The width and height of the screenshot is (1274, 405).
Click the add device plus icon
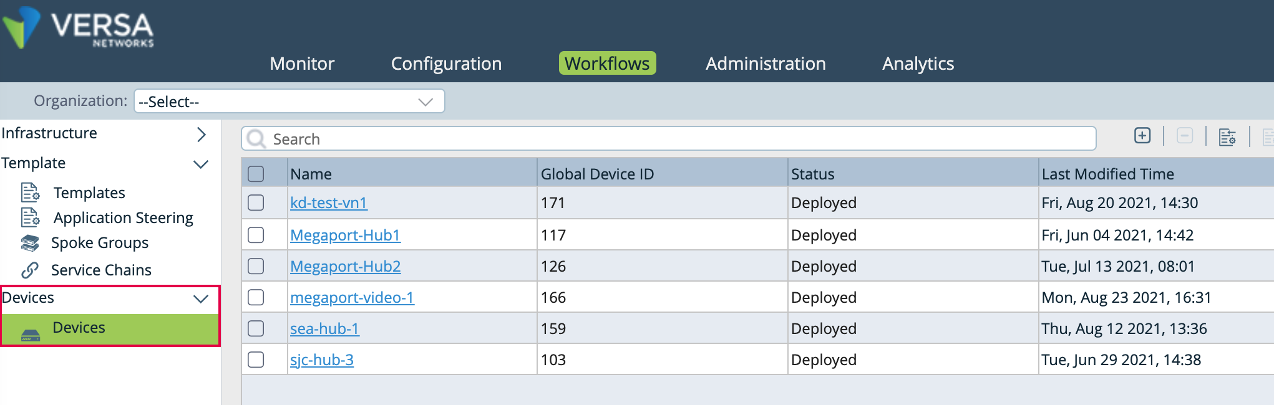point(1142,136)
